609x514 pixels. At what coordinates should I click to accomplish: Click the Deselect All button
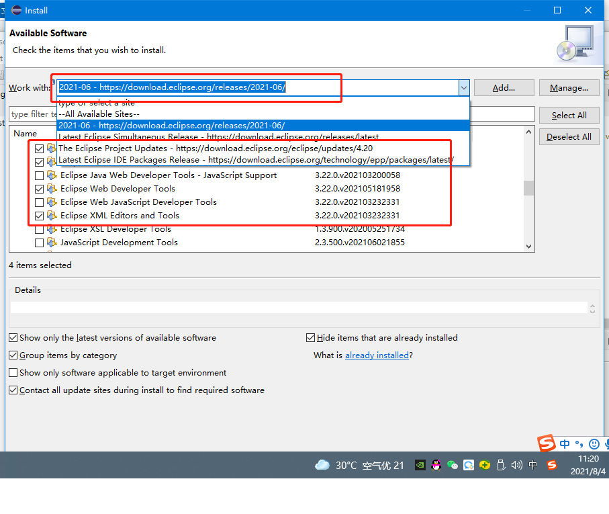pyautogui.click(x=569, y=137)
